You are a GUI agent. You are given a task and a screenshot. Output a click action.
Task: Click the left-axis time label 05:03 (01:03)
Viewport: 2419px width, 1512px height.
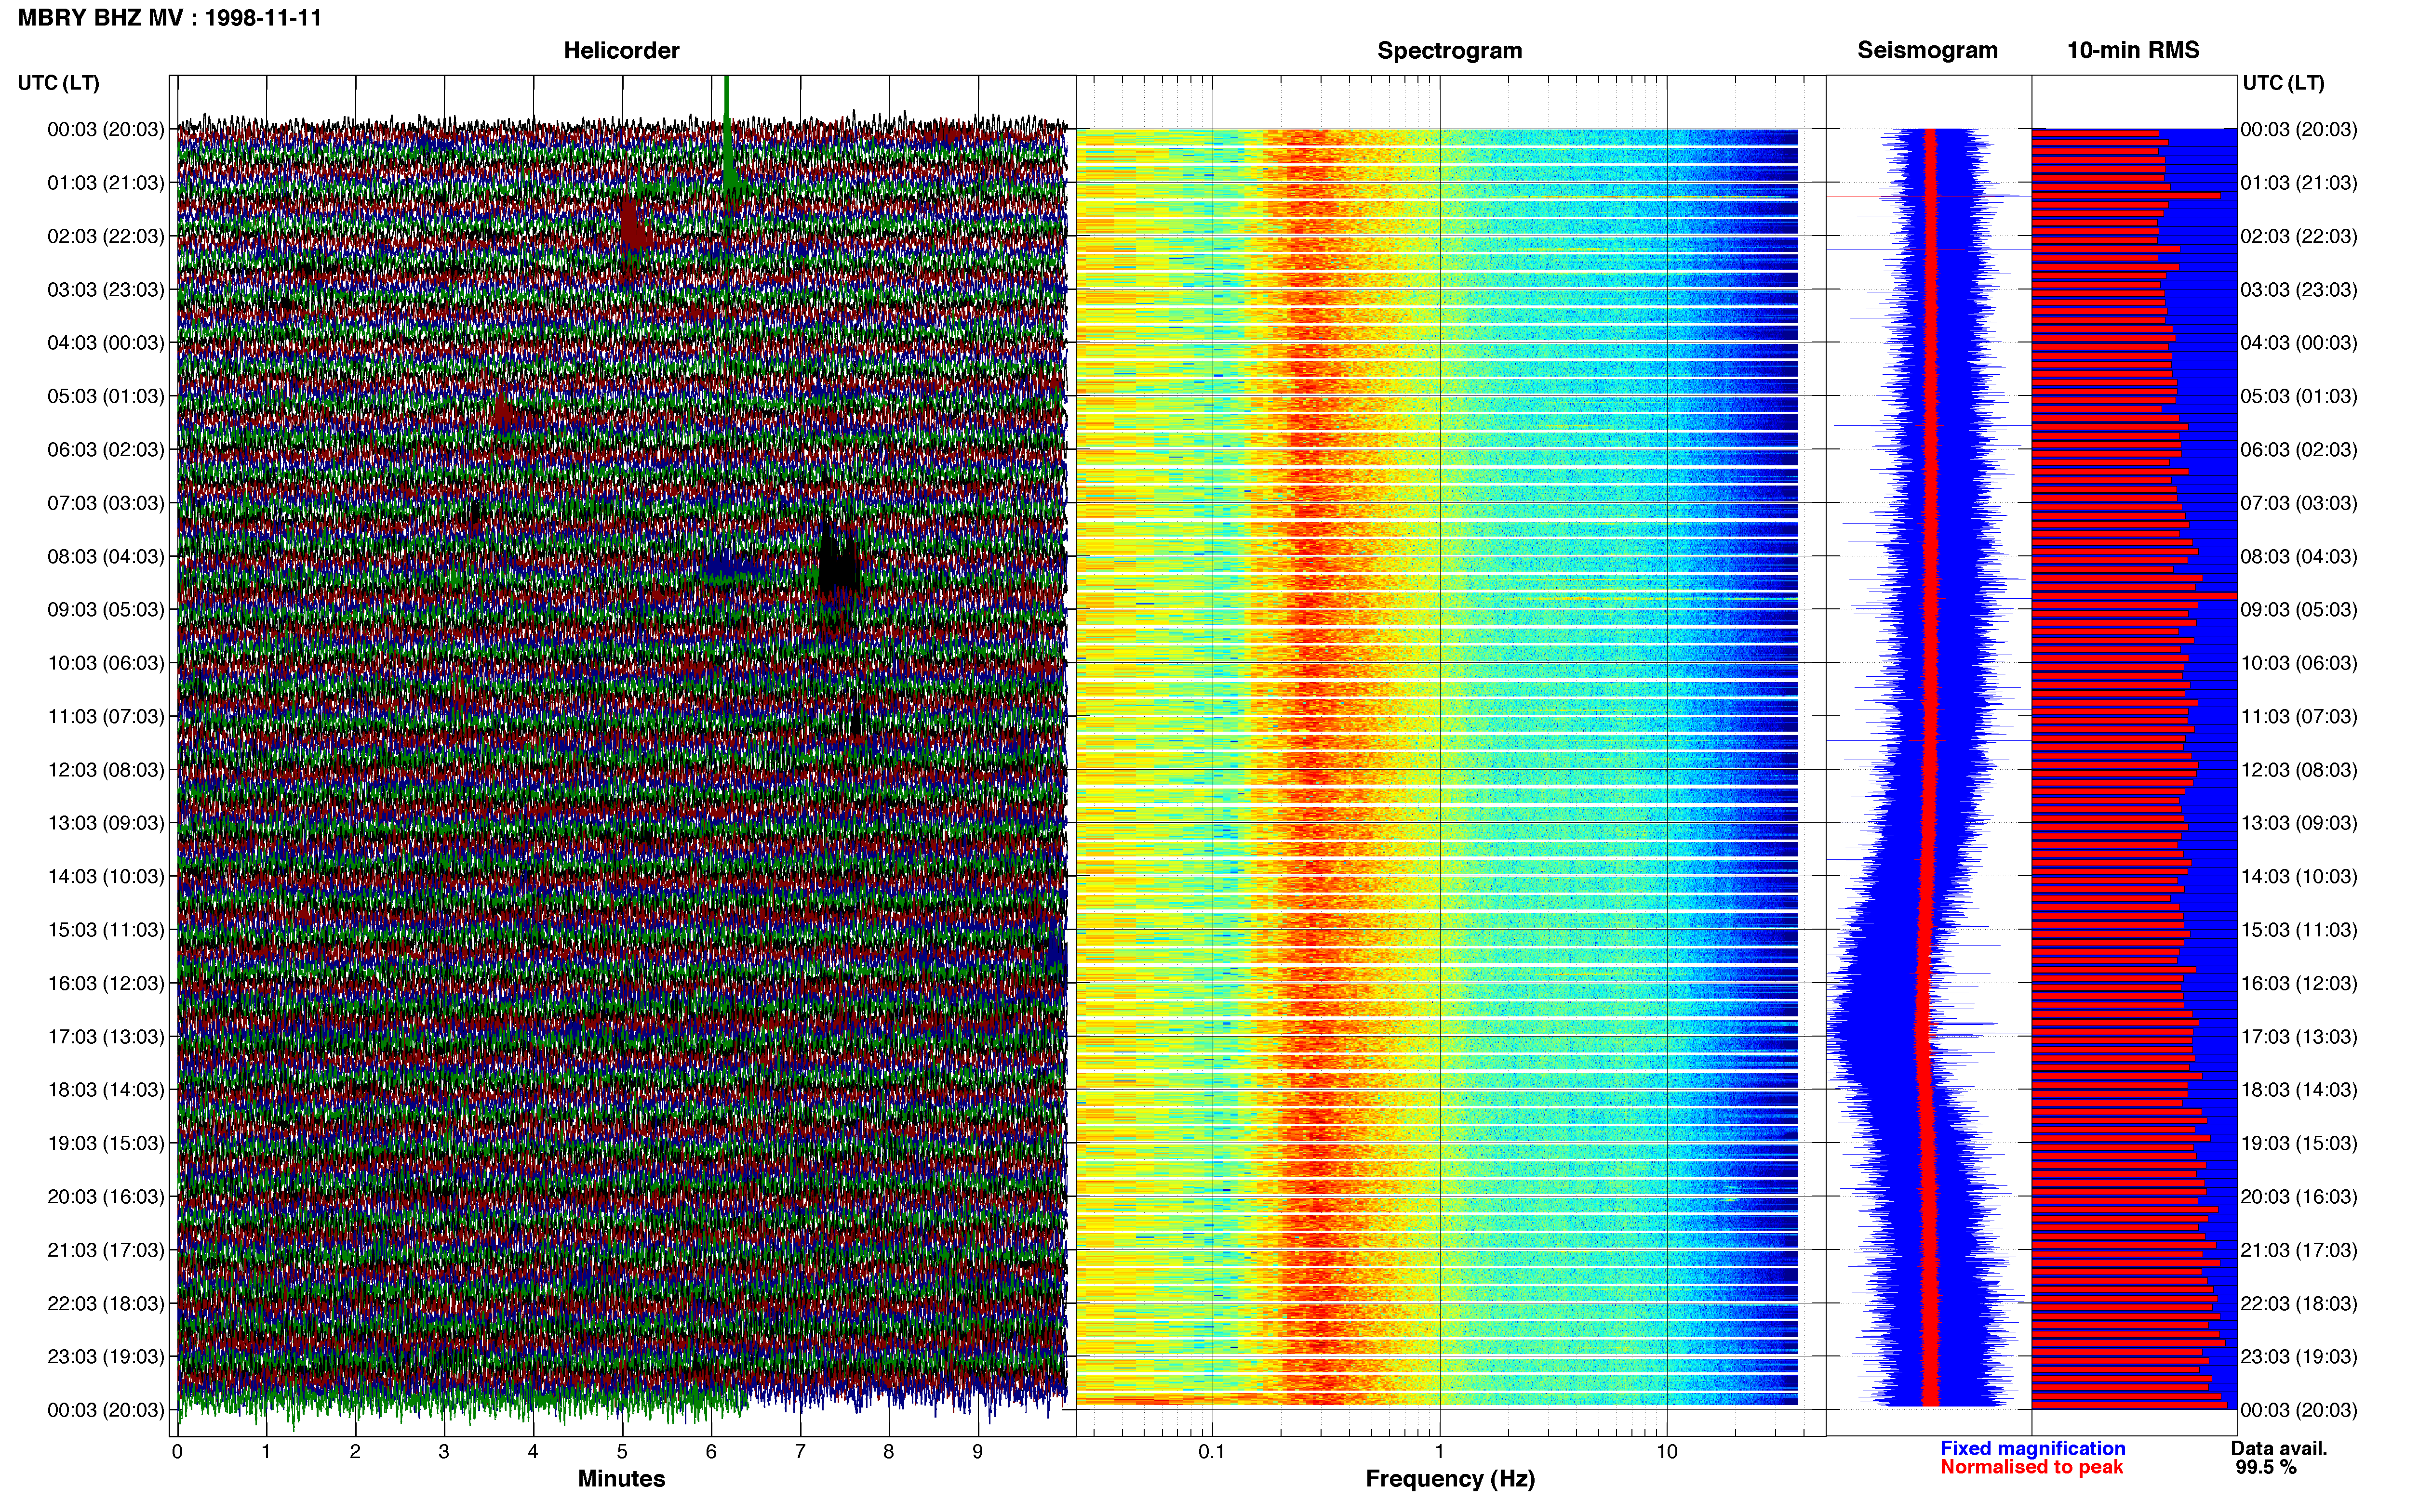[105, 396]
